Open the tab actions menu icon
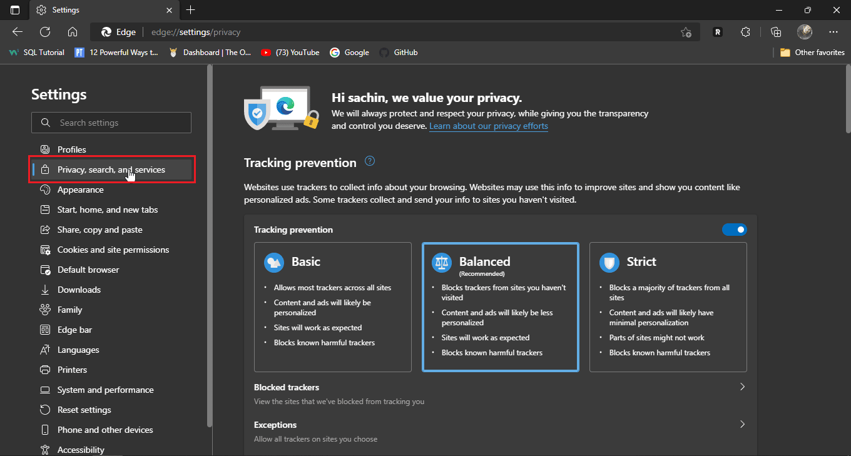This screenshot has height=456, width=851. tap(15, 10)
